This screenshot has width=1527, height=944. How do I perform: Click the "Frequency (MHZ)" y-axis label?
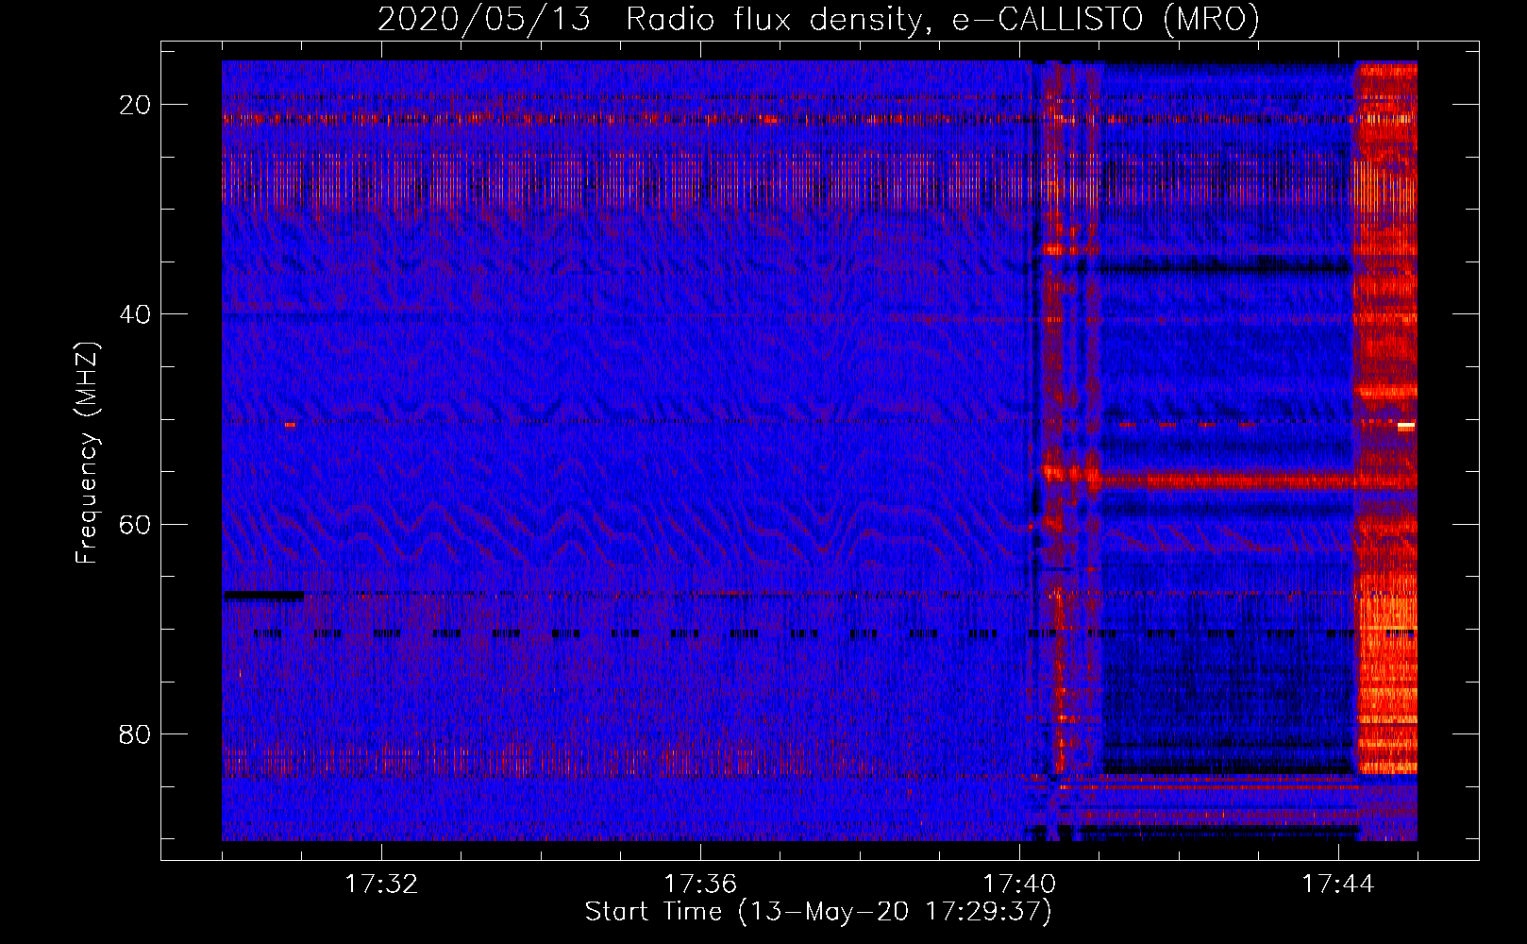pos(87,453)
